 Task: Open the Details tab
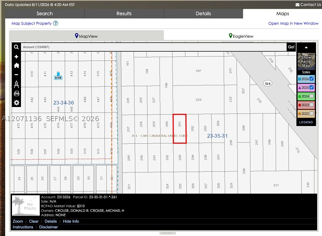pyautogui.click(x=203, y=14)
